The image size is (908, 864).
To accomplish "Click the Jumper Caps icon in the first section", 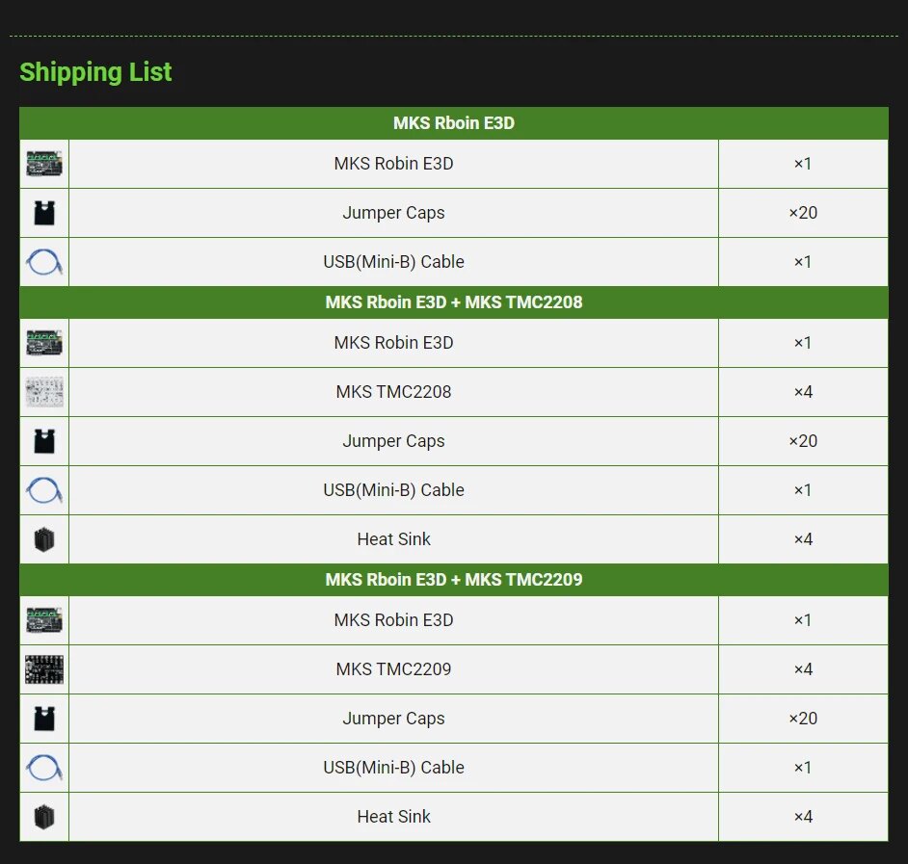I will click(x=44, y=213).
